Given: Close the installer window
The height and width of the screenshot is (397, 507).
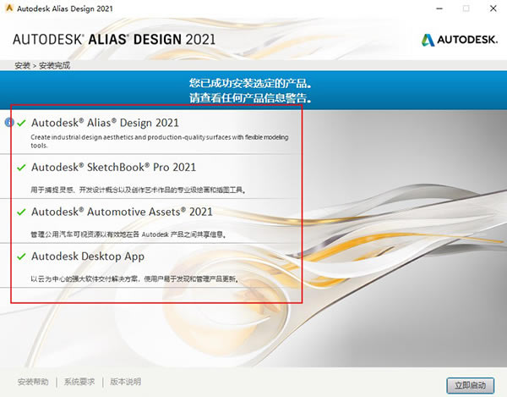Looking at the screenshot, I should click(493, 8).
